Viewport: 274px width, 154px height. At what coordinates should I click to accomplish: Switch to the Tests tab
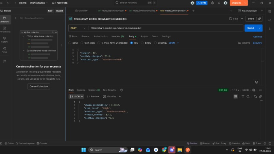point(155,36)
